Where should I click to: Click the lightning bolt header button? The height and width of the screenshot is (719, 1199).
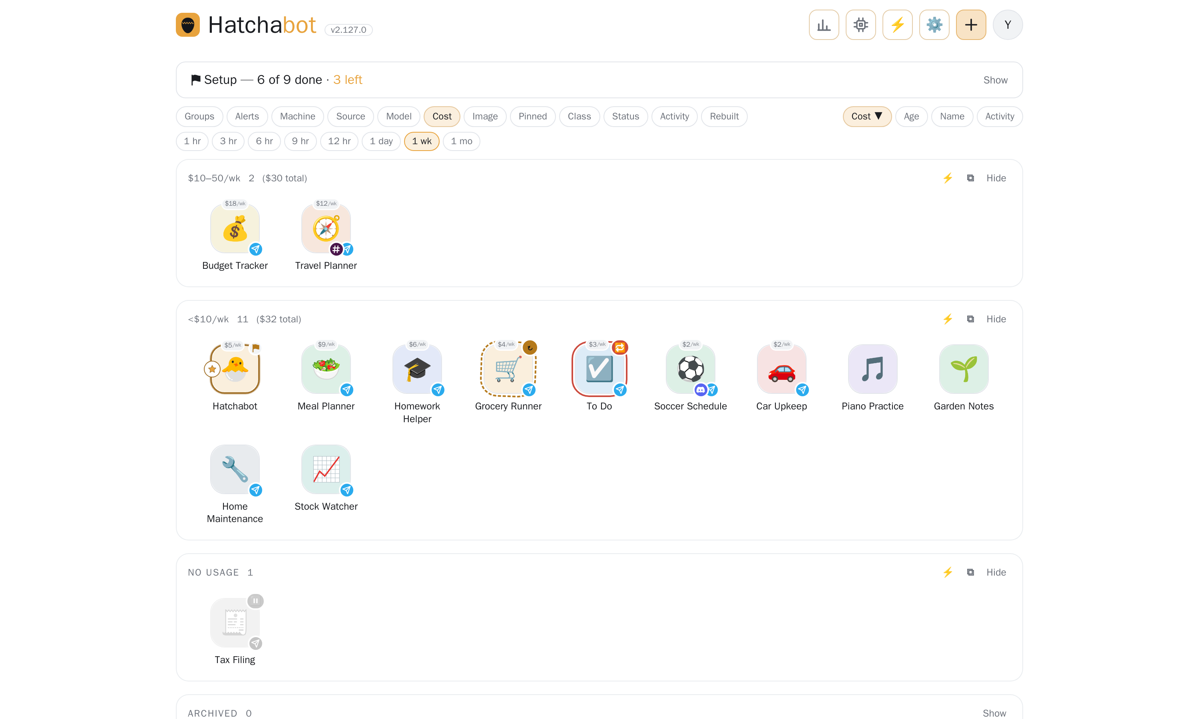897,25
